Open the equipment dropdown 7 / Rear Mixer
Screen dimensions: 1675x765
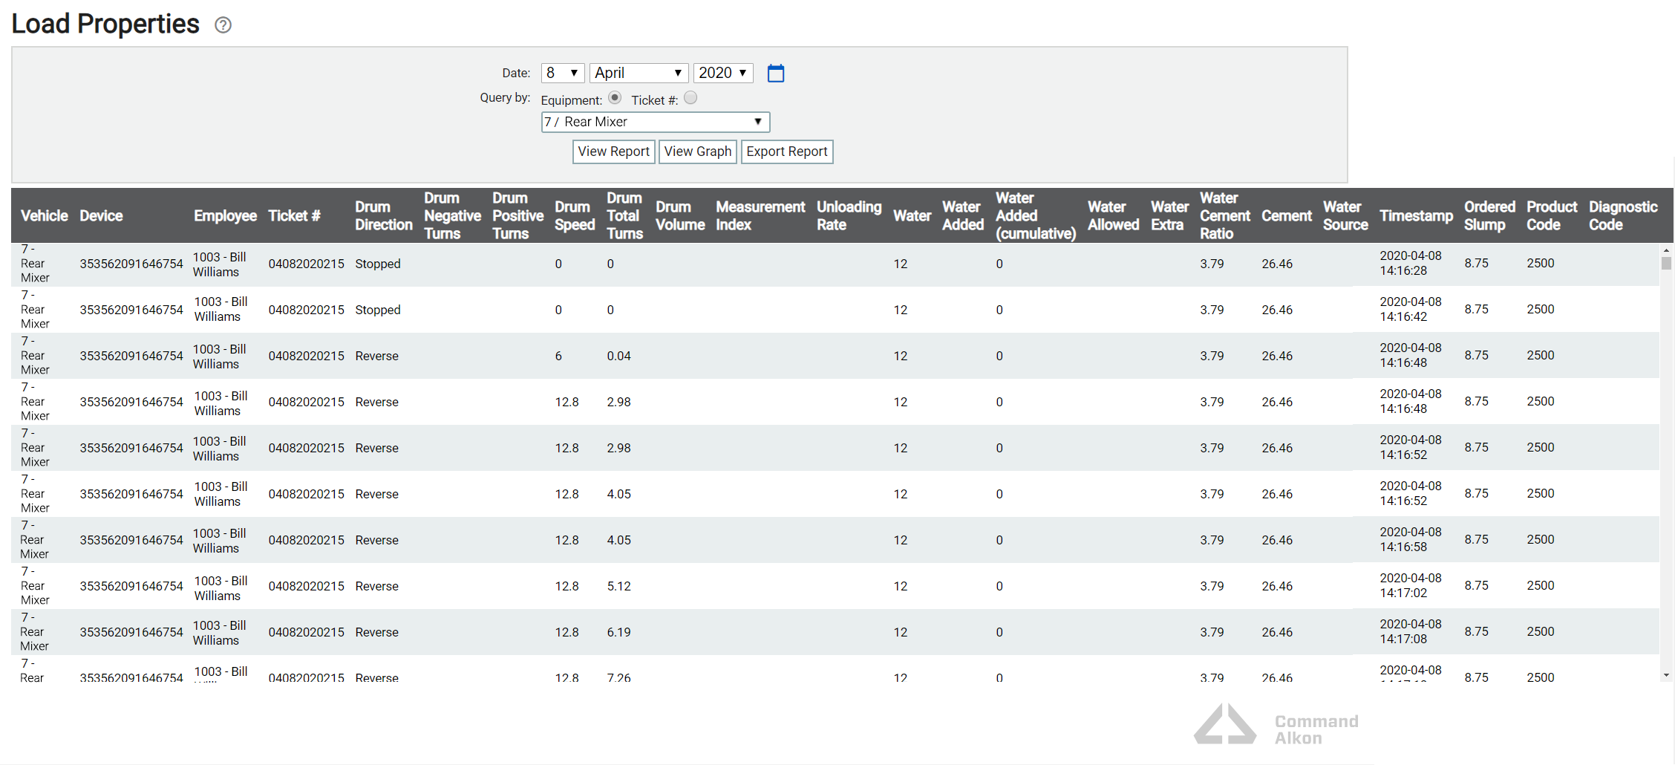[x=655, y=122]
